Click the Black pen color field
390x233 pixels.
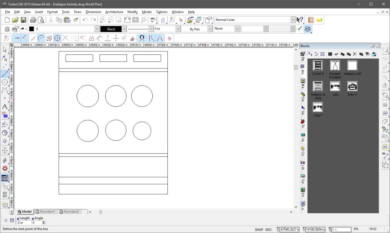[x=111, y=29]
